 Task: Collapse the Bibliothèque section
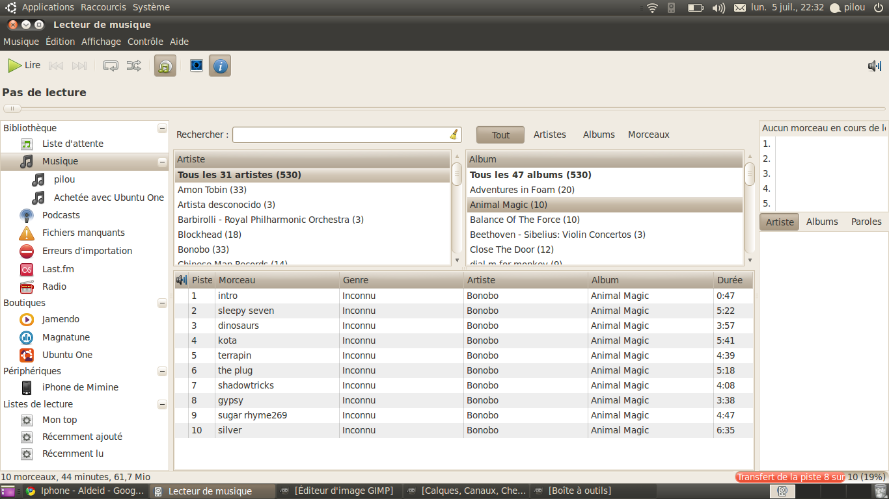point(162,129)
